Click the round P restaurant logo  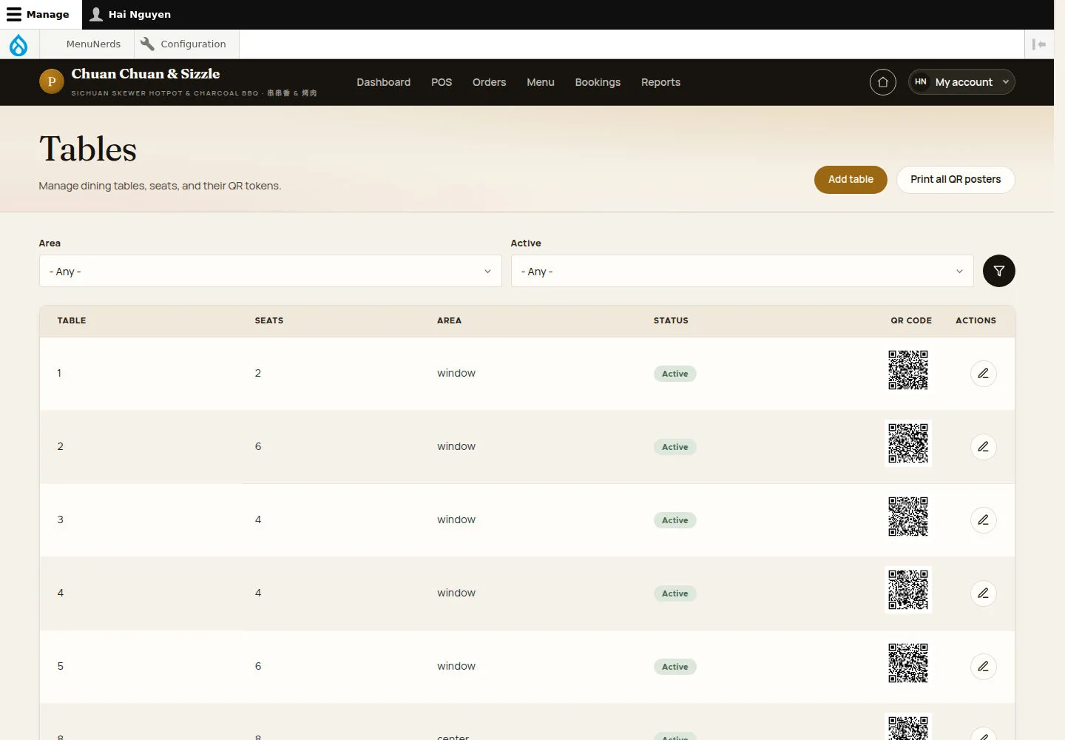[52, 81]
